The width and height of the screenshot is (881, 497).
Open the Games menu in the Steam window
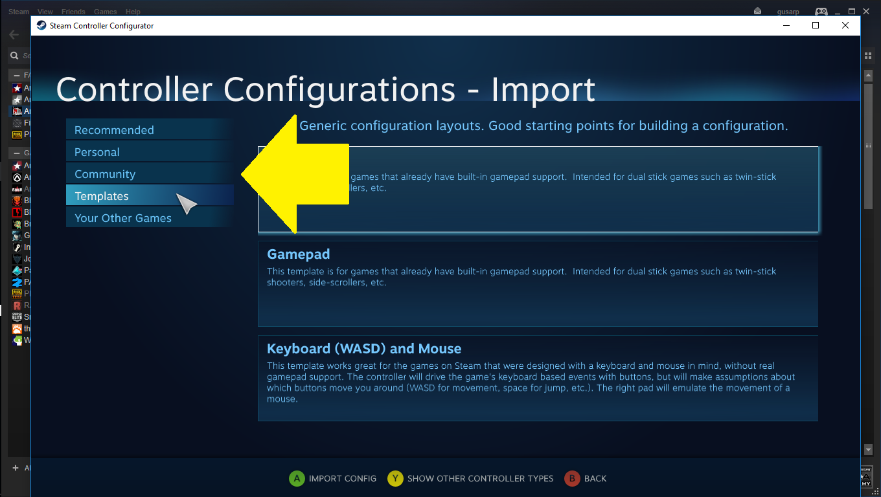click(105, 12)
